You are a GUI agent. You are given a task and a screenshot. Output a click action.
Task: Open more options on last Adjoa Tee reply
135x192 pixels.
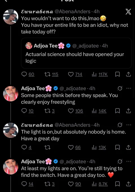tap(129, 162)
